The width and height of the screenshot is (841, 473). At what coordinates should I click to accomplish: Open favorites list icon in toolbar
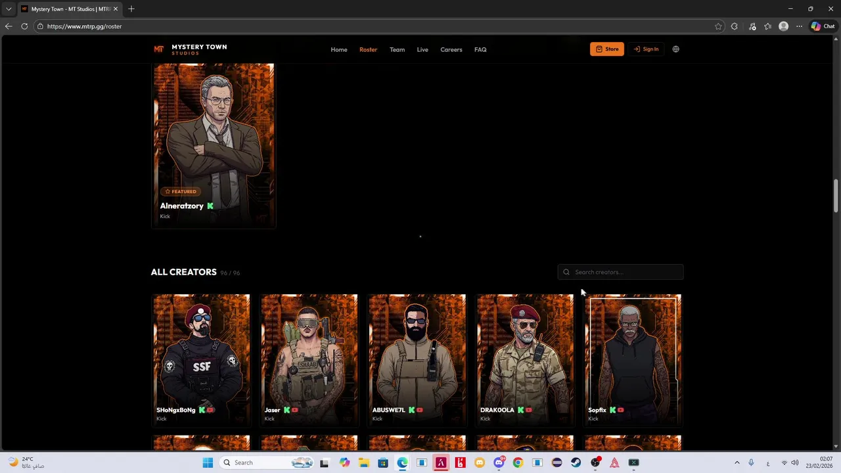[767, 26]
